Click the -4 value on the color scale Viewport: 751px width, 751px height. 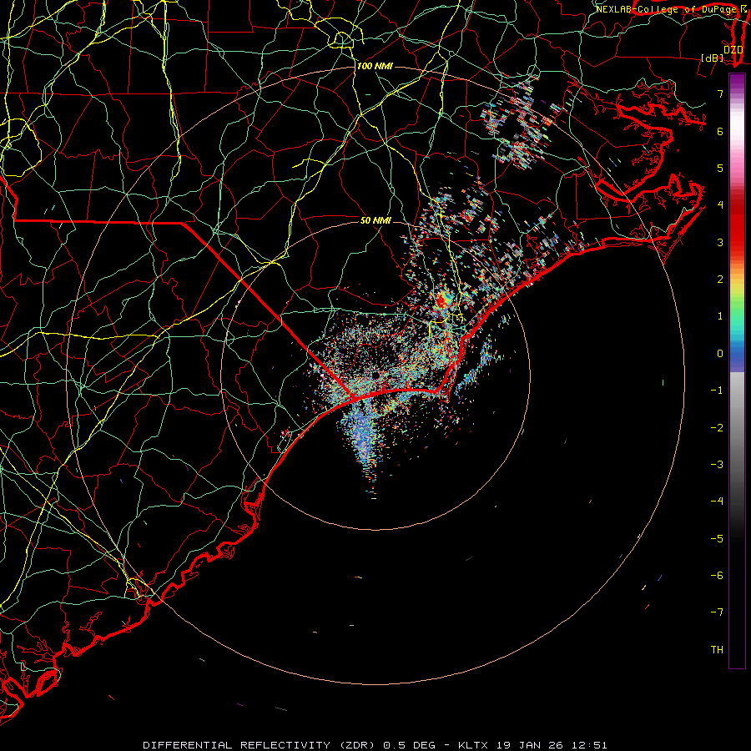717,502
